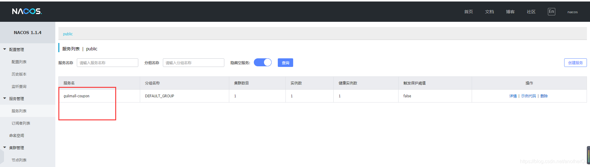
Task: Click the NACOS 1.1.4 version title
Action: [x=28, y=33]
